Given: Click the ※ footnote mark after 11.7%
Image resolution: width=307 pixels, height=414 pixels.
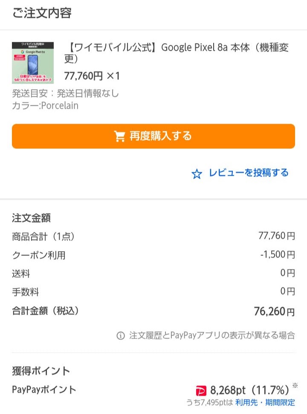Looking at the screenshot, I should (295, 385).
